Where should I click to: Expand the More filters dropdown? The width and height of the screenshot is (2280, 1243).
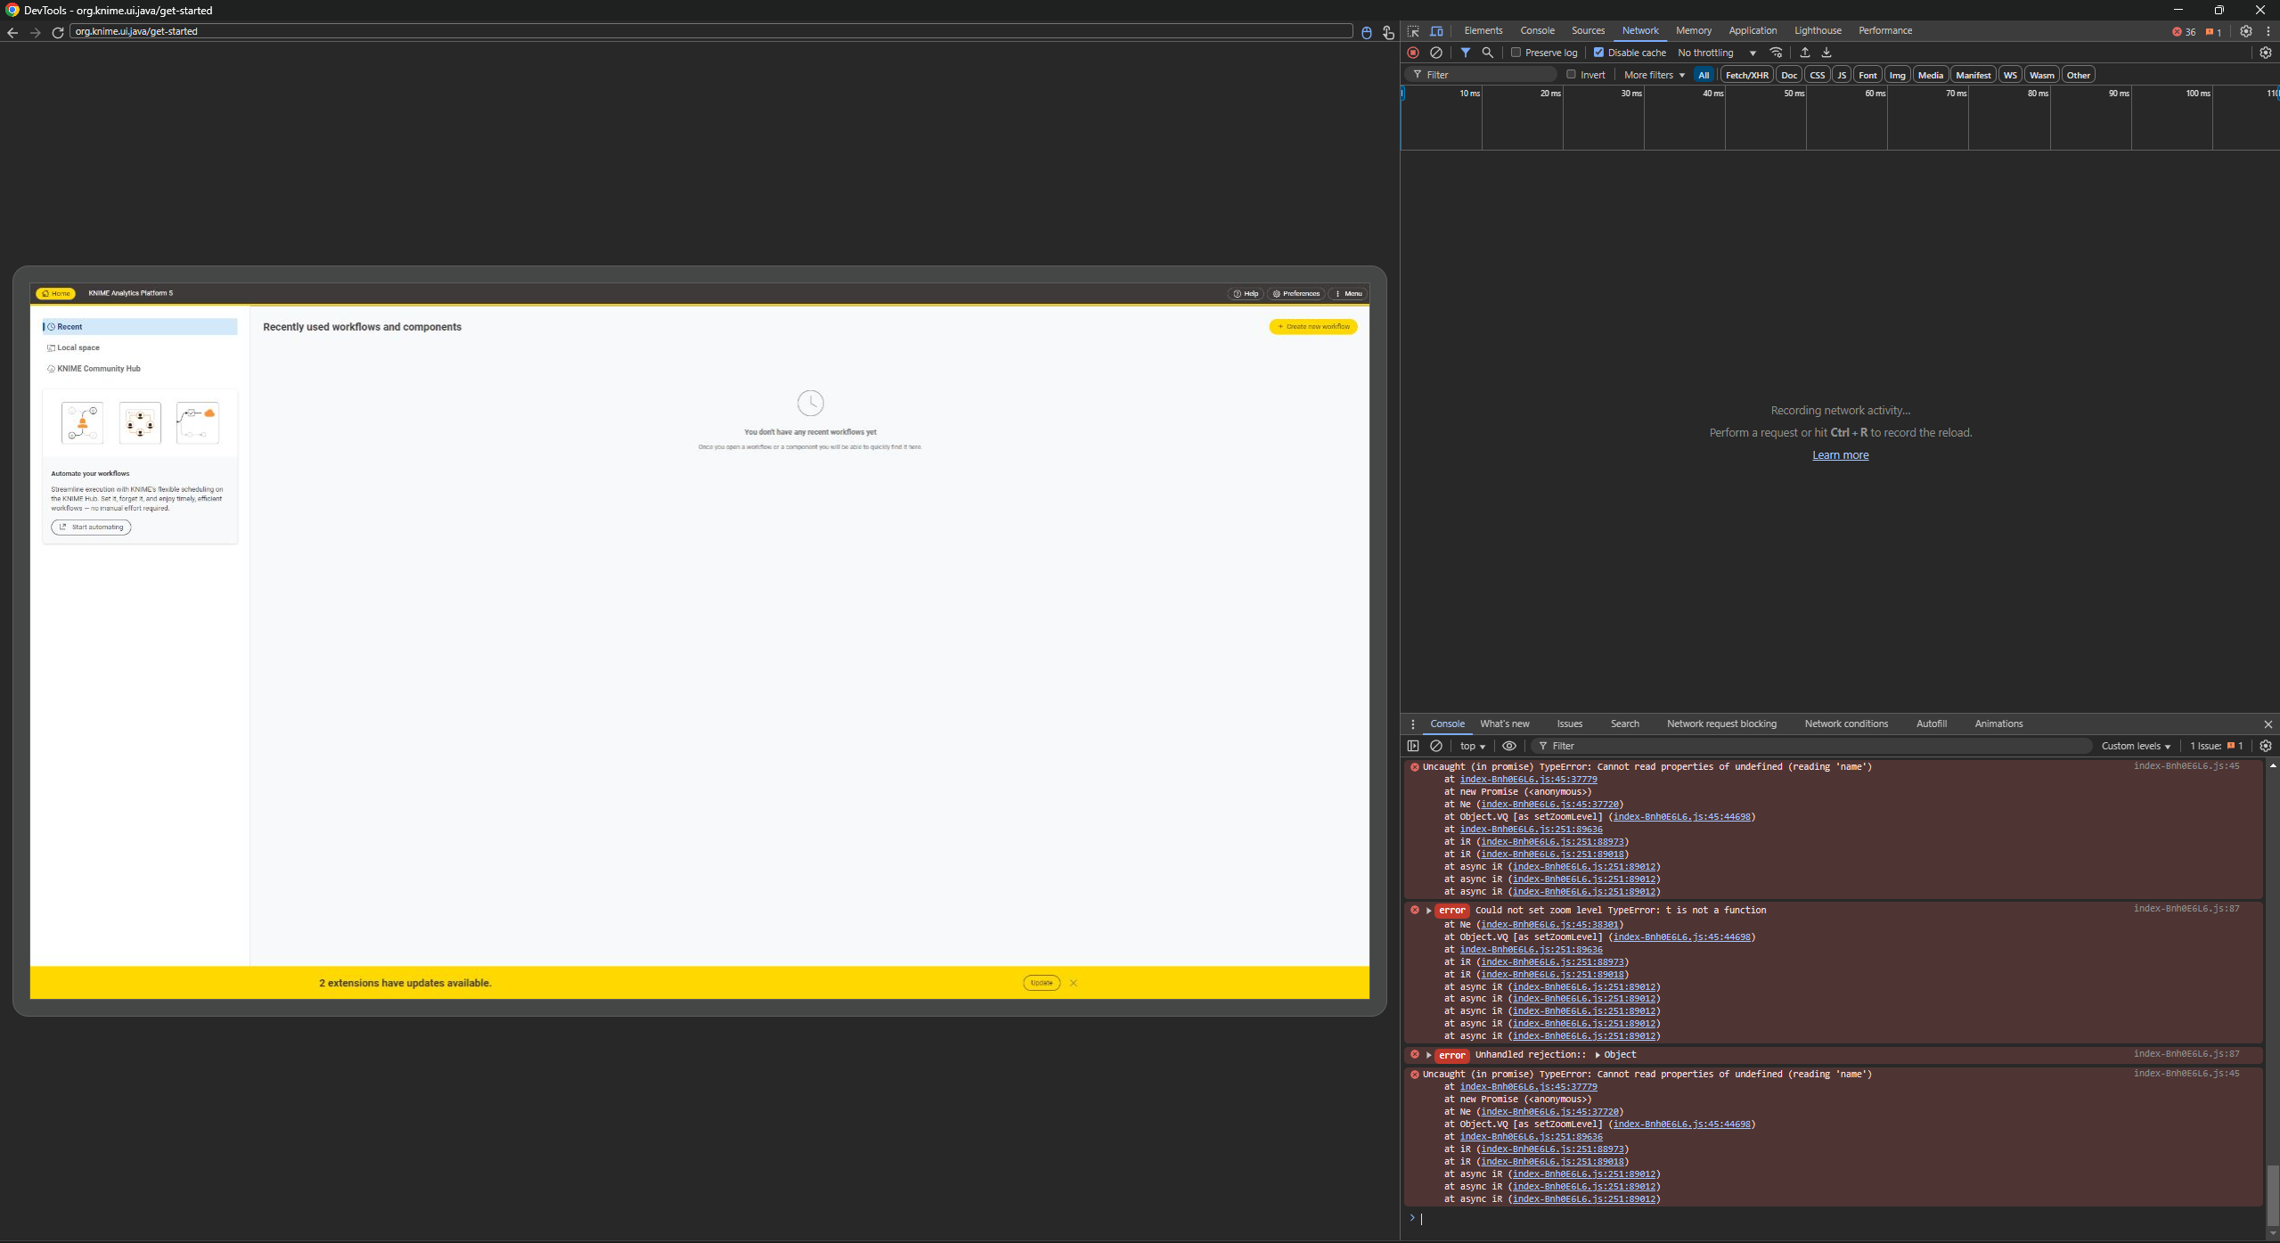click(x=1654, y=75)
